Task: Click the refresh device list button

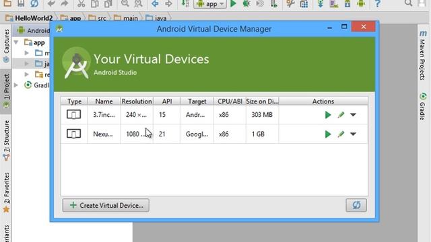Action: point(356,205)
